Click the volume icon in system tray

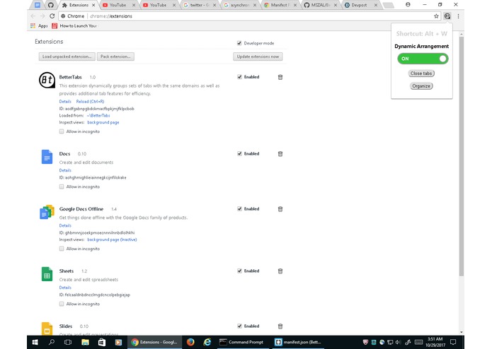coord(398,342)
